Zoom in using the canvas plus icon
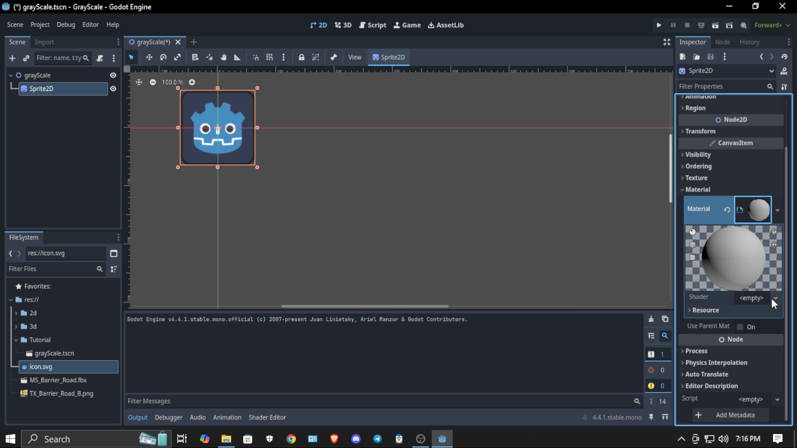The height and width of the screenshot is (448, 797). pos(192,82)
